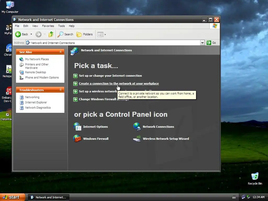268x201 pixels.
Task: Click arrow icon beside Create a workplace connection
Action: (x=75, y=84)
